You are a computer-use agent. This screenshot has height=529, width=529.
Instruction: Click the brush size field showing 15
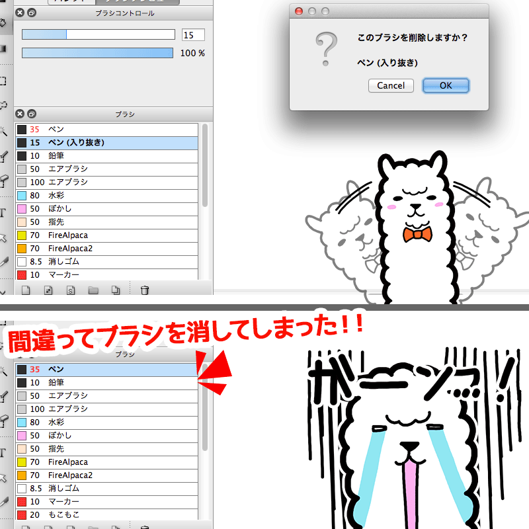coord(193,34)
